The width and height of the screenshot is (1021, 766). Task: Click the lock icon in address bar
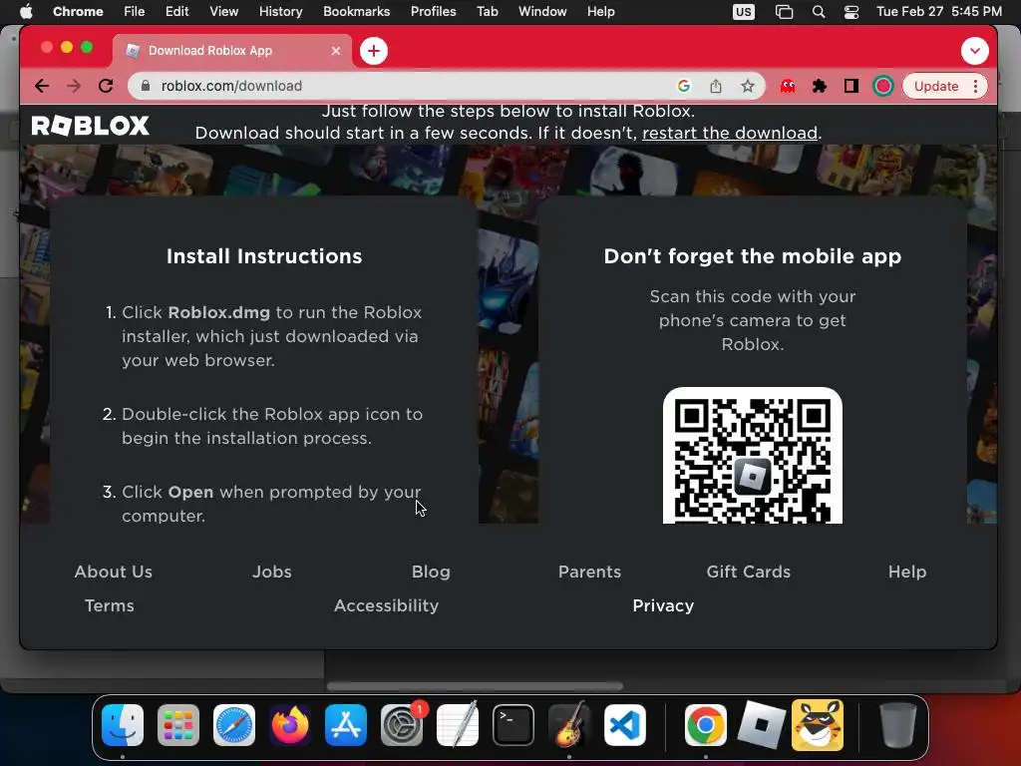(146, 86)
